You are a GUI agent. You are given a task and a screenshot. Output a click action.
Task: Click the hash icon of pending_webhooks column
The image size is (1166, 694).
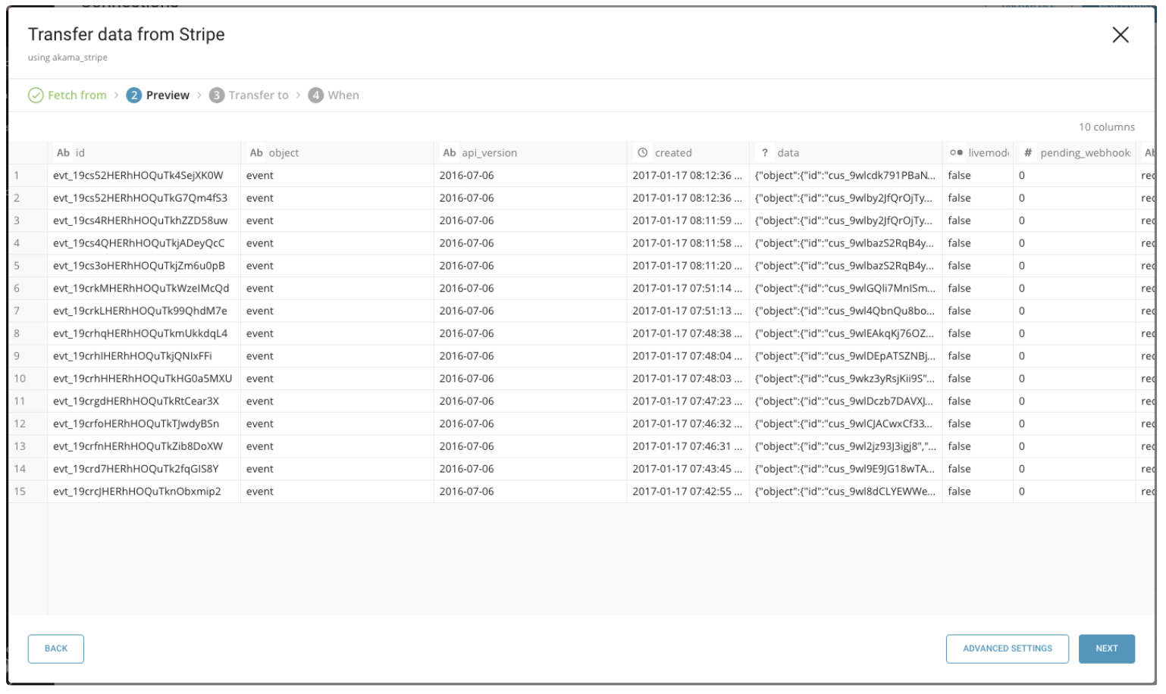click(1028, 153)
